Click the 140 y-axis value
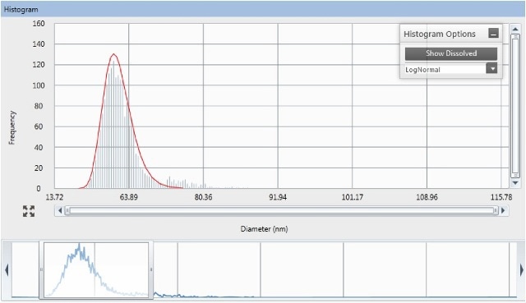The image size is (526, 303). point(39,44)
